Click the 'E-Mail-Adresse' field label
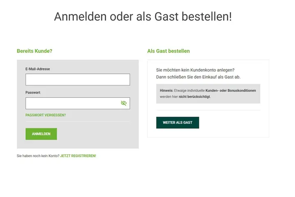The image size is (295, 197). pos(38,69)
